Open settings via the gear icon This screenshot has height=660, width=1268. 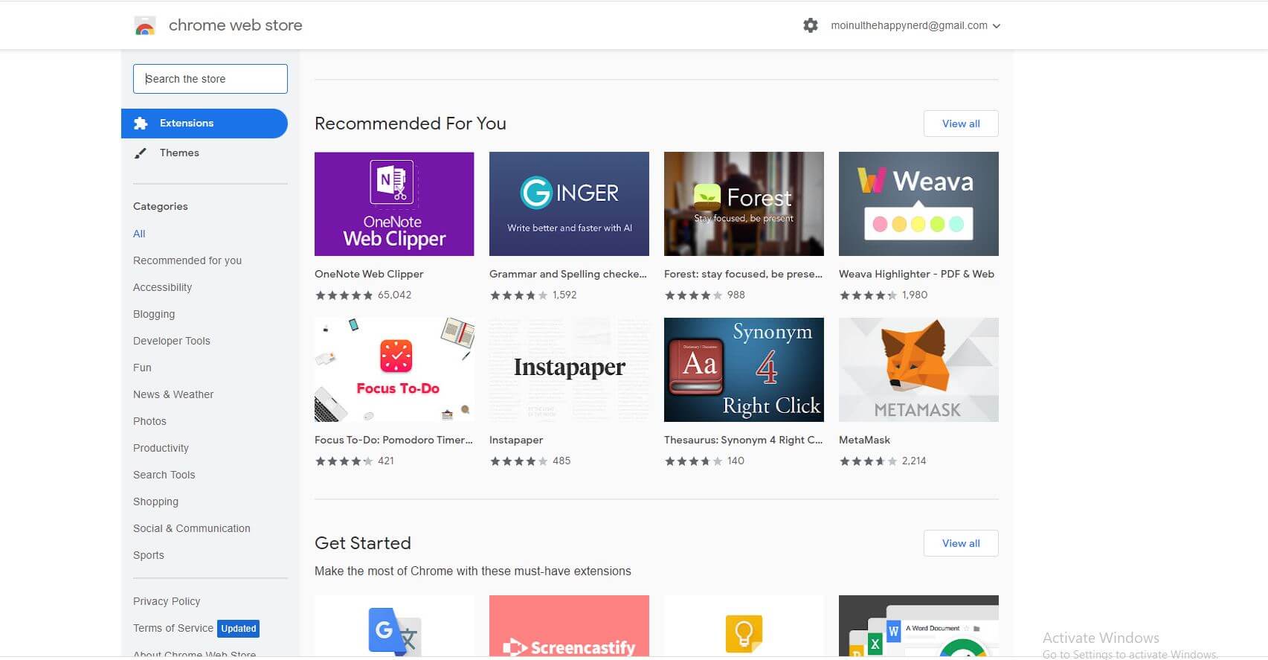(811, 25)
